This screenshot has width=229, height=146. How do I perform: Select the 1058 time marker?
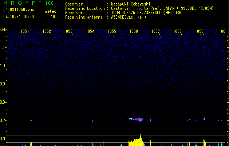pos(177,31)
